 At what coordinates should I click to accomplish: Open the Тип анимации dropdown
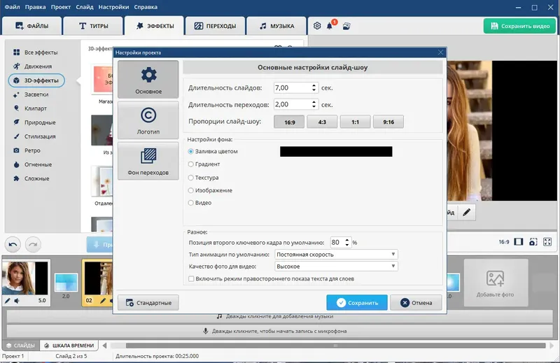pyautogui.click(x=336, y=255)
